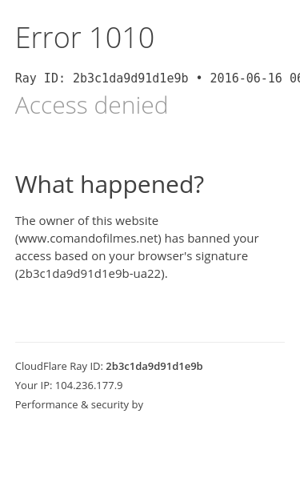Click the Ray ID text line at top
The image size is (300, 502).
158,78
